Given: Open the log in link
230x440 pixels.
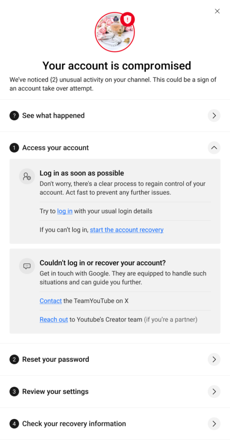Looking at the screenshot, I should 65,211.
